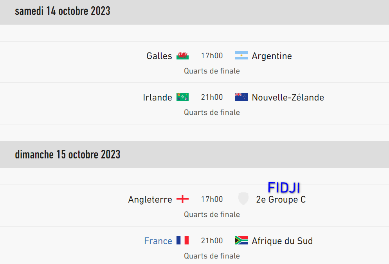
Task: Click the Angleterre team name
Action: click(150, 199)
